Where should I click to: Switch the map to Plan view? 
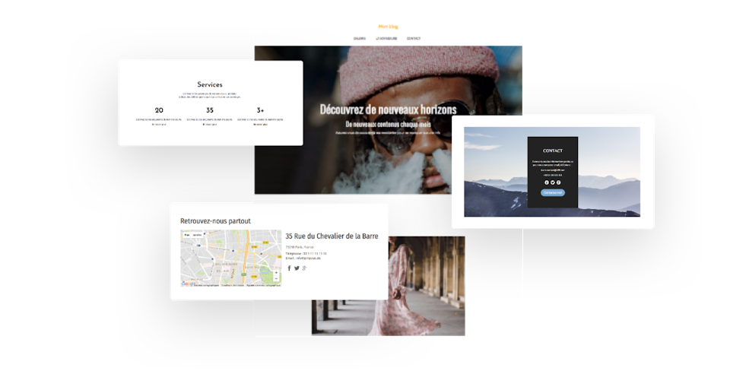coord(187,235)
